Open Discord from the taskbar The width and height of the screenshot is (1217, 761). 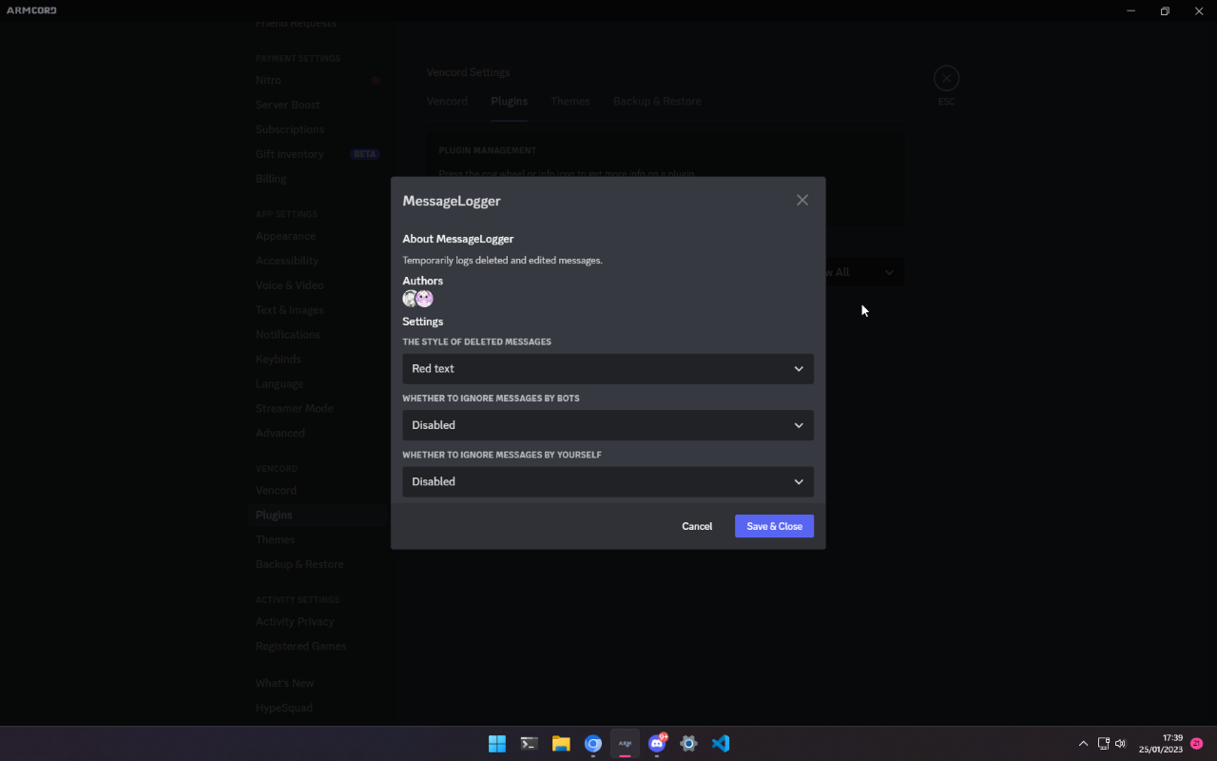[x=657, y=744]
